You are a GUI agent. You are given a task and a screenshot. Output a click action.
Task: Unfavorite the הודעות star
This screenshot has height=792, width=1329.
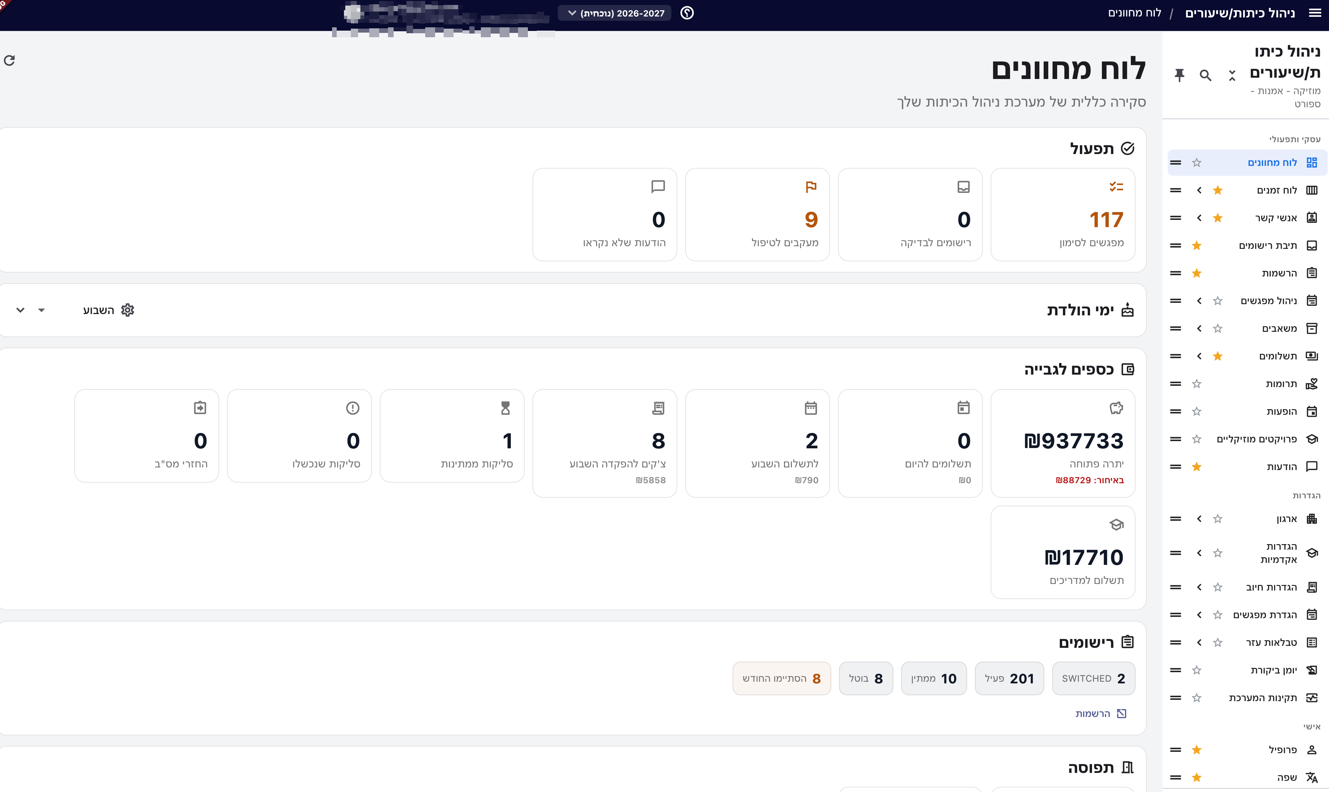click(1197, 467)
